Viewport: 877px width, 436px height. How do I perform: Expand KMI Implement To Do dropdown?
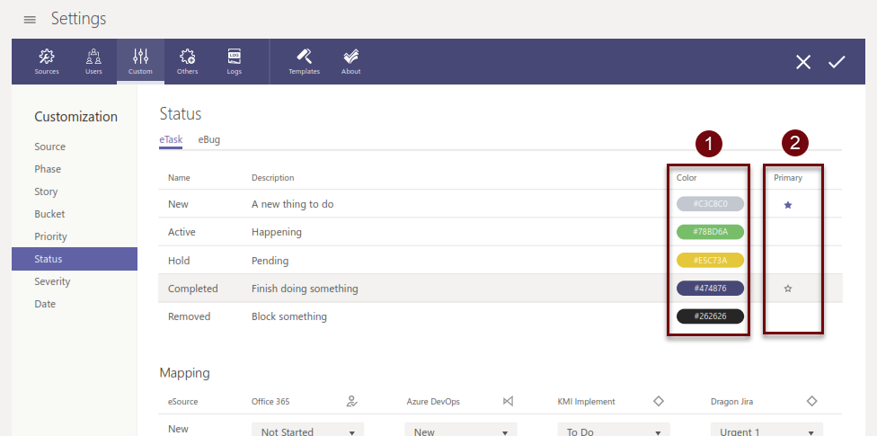click(613, 432)
